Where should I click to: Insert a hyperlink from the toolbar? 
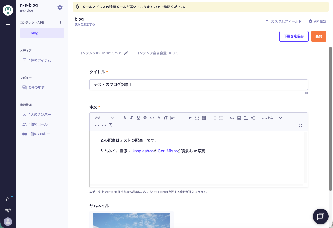pyautogui.click(x=232, y=118)
